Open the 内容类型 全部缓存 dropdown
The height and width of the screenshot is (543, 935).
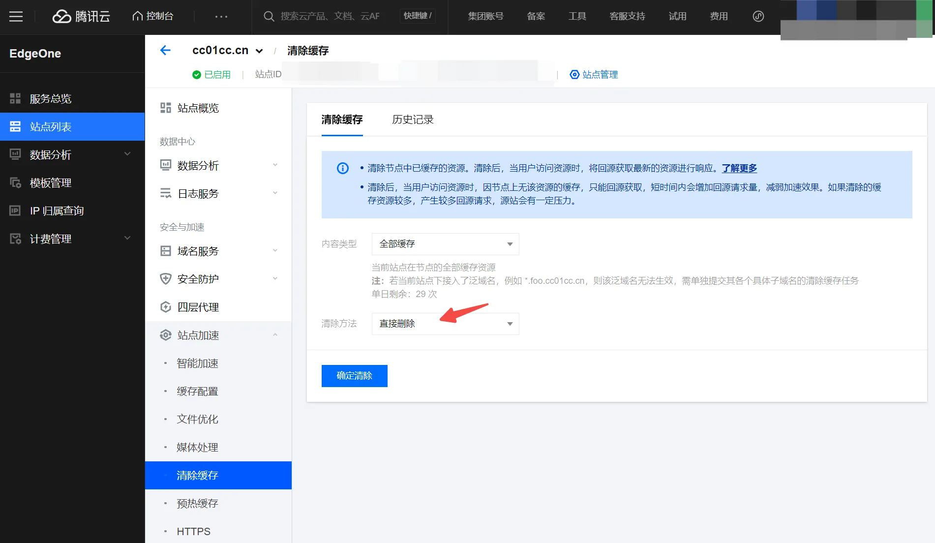tap(445, 244)
